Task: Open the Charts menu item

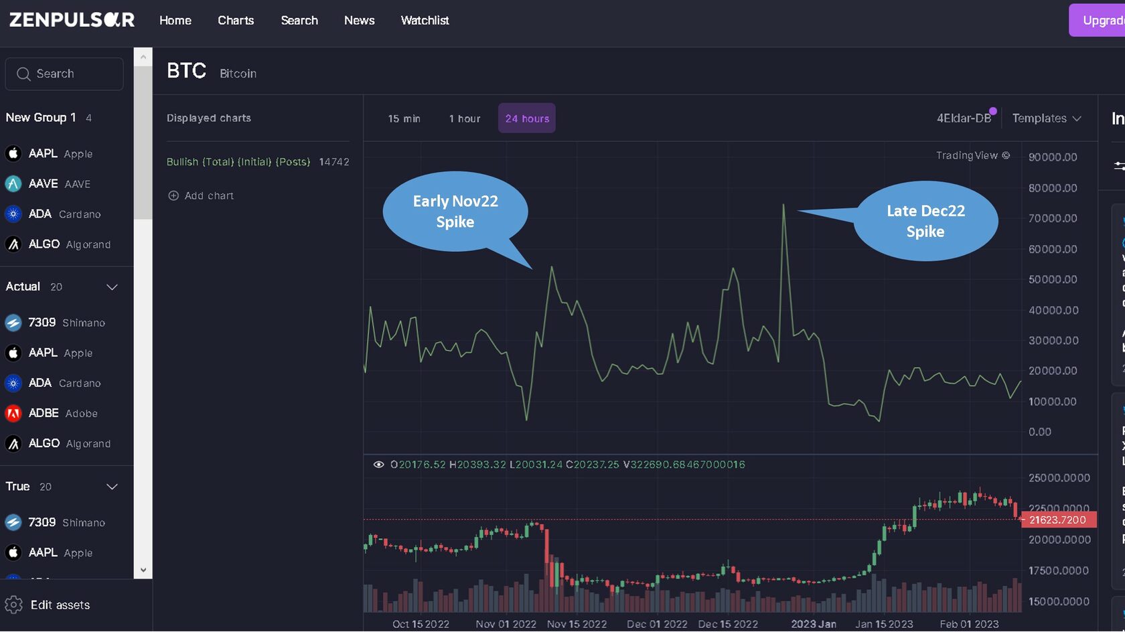Action: (x=236, y=21)
